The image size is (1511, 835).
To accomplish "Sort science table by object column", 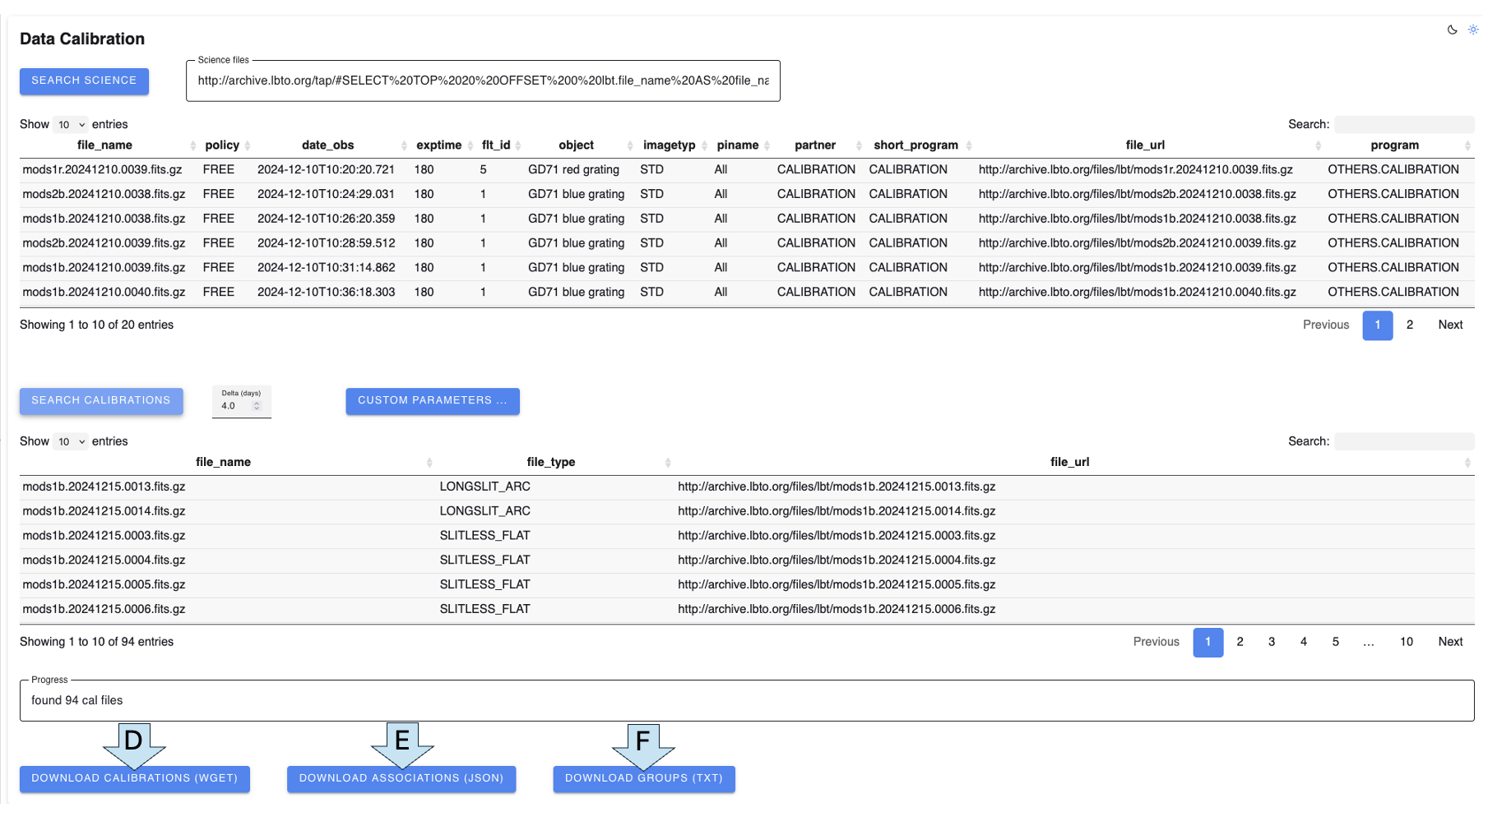I will coord(576,145).
